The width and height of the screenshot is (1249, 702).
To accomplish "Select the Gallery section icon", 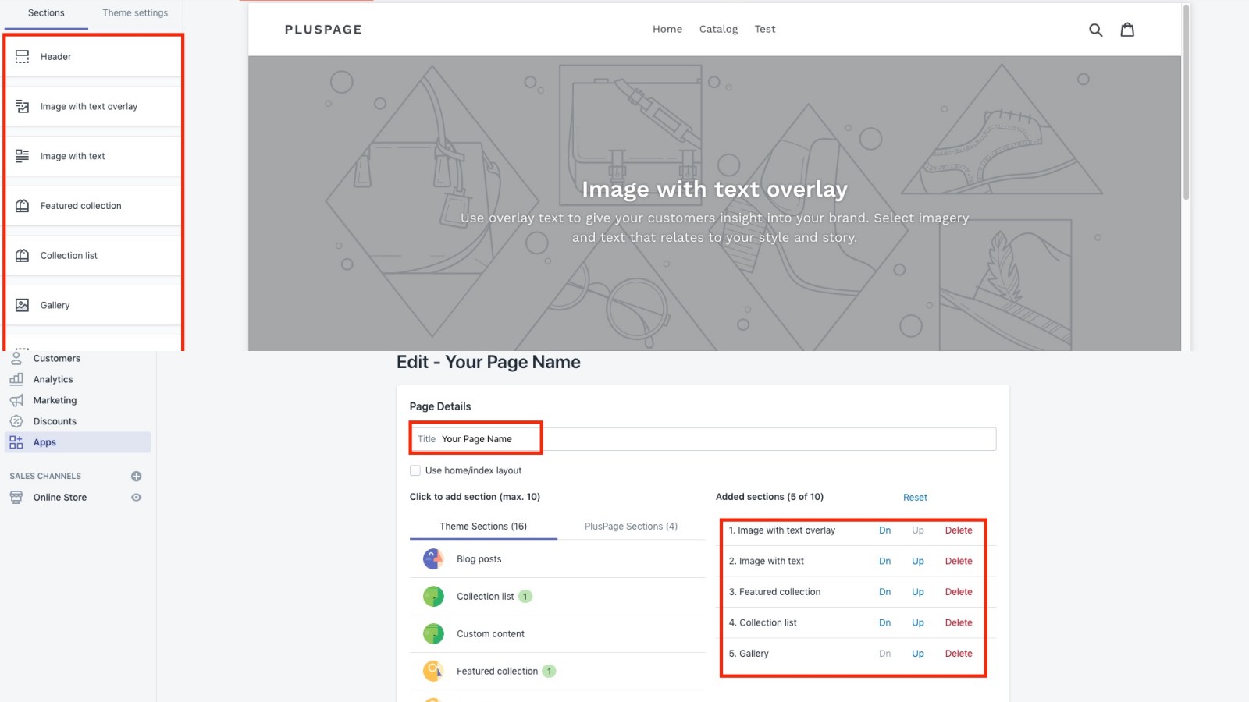I will pyautogui.click(x=21, y=304).
